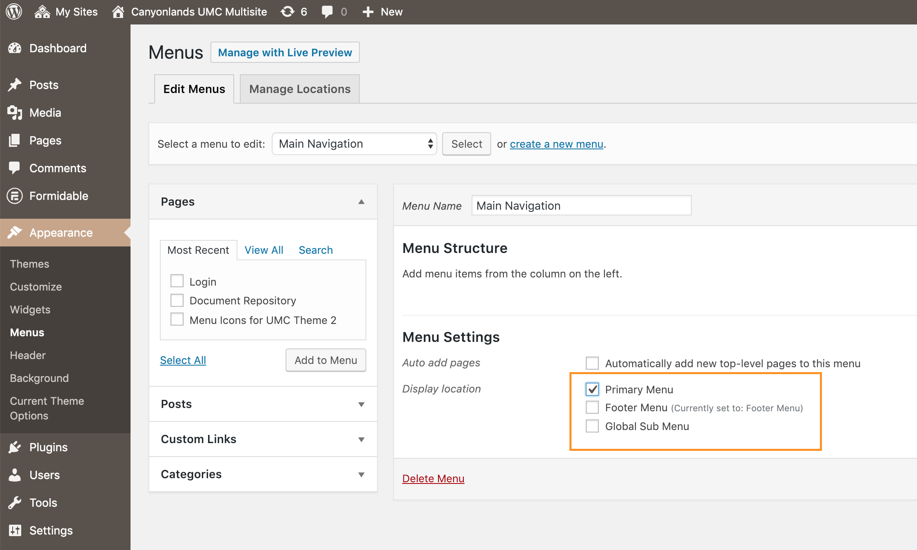Click the Posts pushpin icon
Viewport: 917px width, 550px height.
tap(15, 85)
